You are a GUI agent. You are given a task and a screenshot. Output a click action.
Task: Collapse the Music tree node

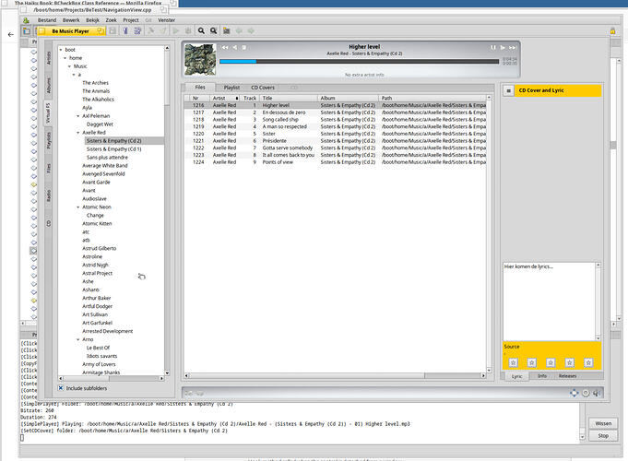pos(69,66)
